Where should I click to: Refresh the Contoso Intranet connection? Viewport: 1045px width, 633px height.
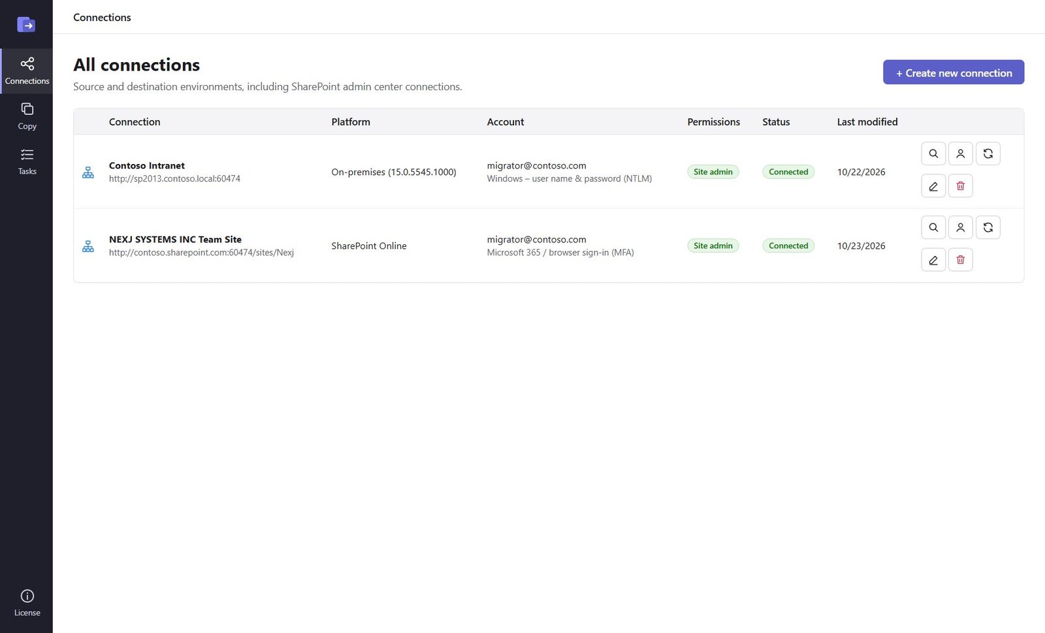pyautogui.click(x=988, y=154)
